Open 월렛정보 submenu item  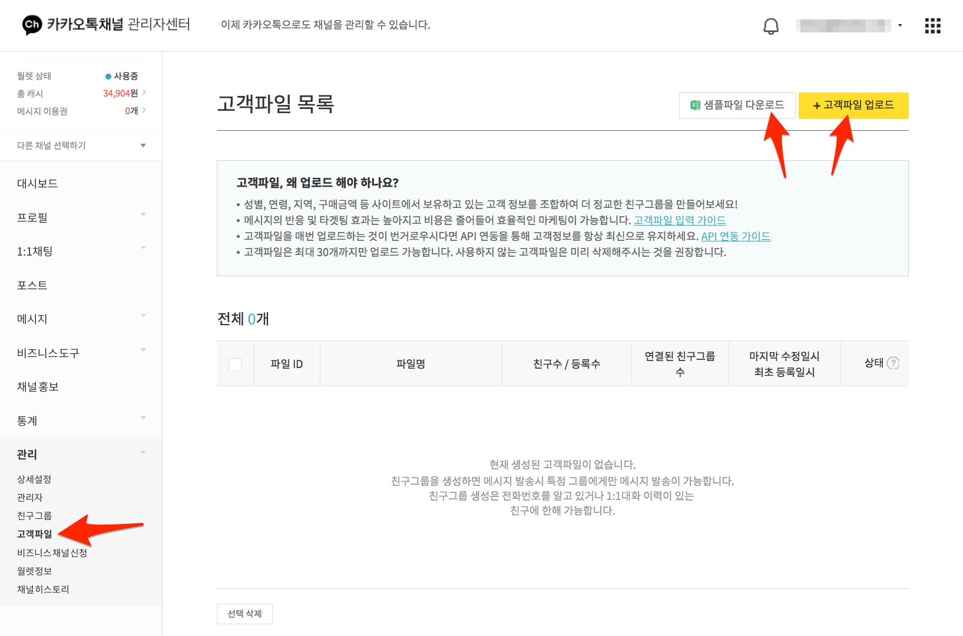(34, 571)
